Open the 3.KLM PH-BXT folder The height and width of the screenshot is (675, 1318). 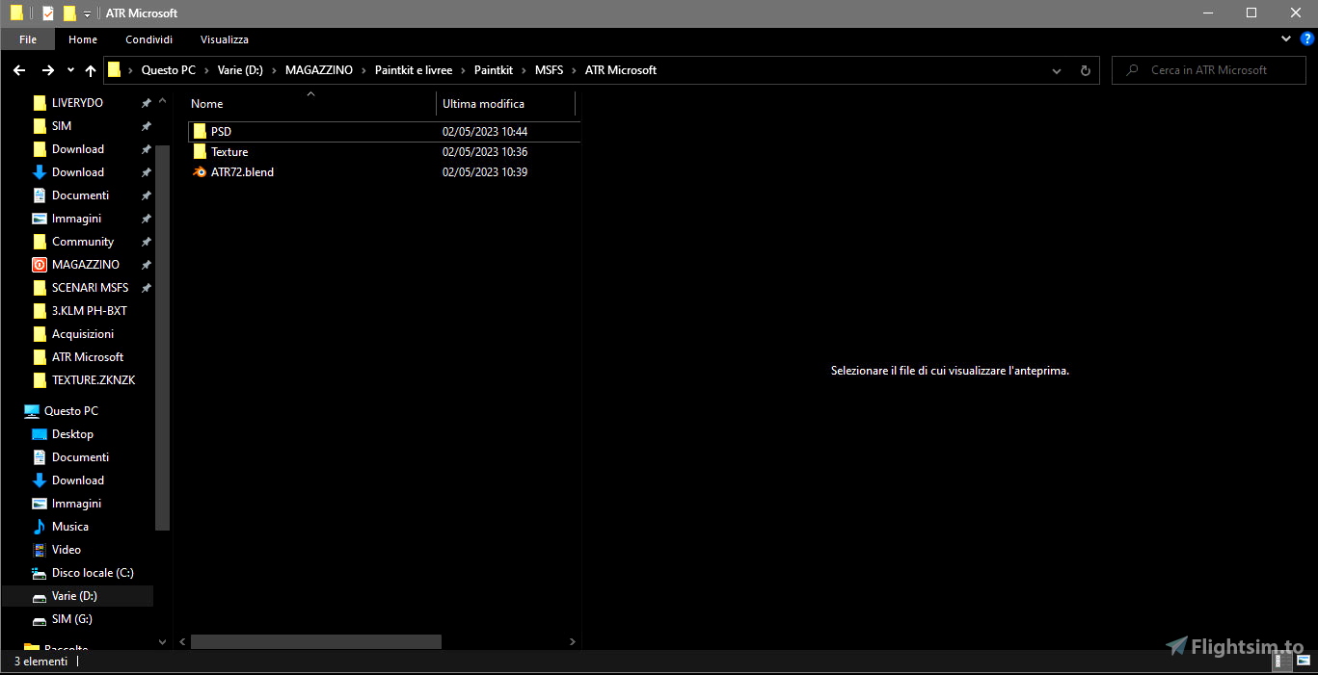click(90, 311)
